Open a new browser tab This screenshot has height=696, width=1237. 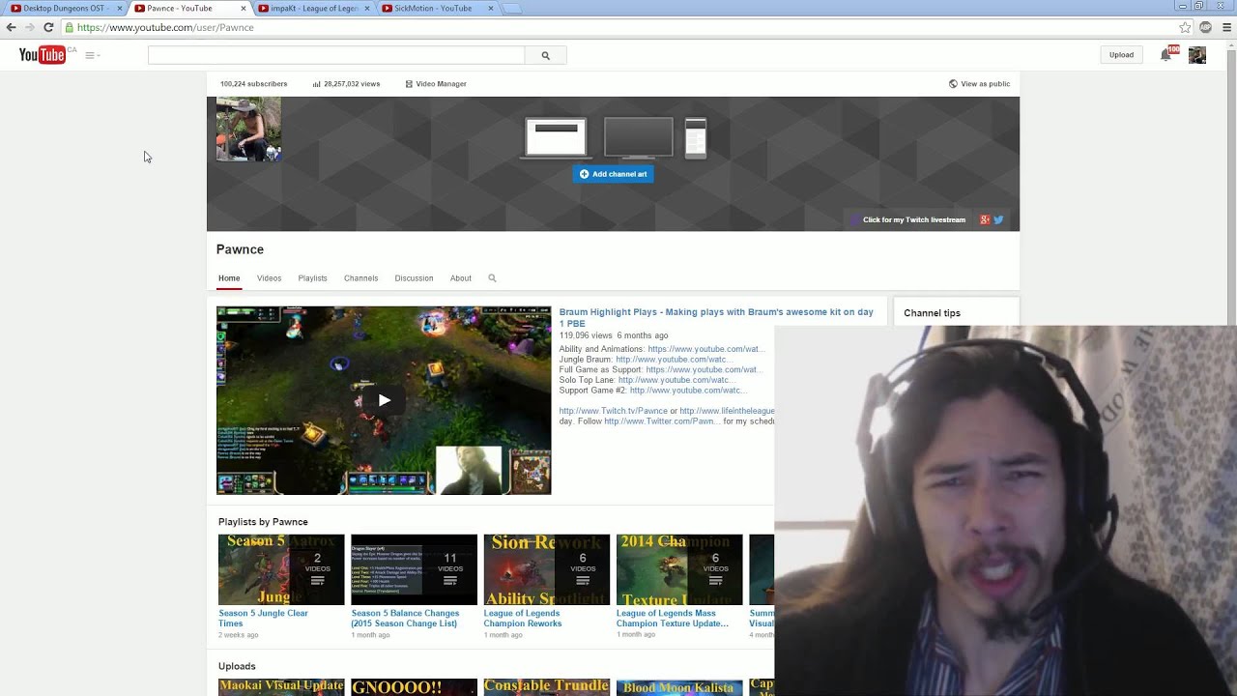pos(511,9)
